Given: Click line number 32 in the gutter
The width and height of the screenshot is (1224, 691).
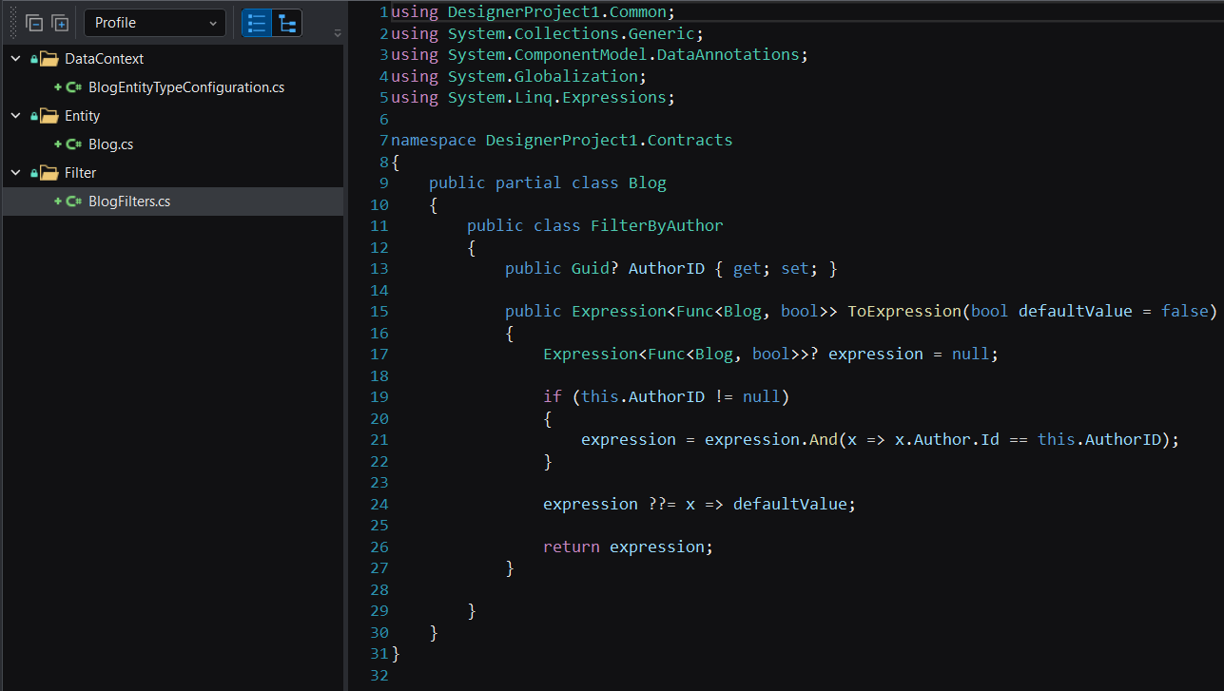Looking at the screenshot, I should [x=379, y=675].
